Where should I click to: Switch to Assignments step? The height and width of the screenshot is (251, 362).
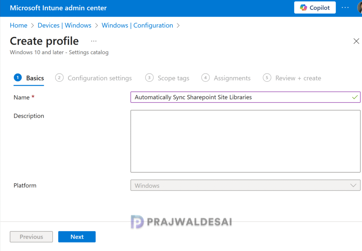(226, 78)
